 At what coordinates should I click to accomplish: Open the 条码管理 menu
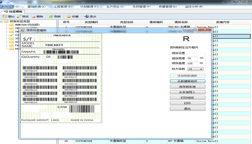point(141,6)
